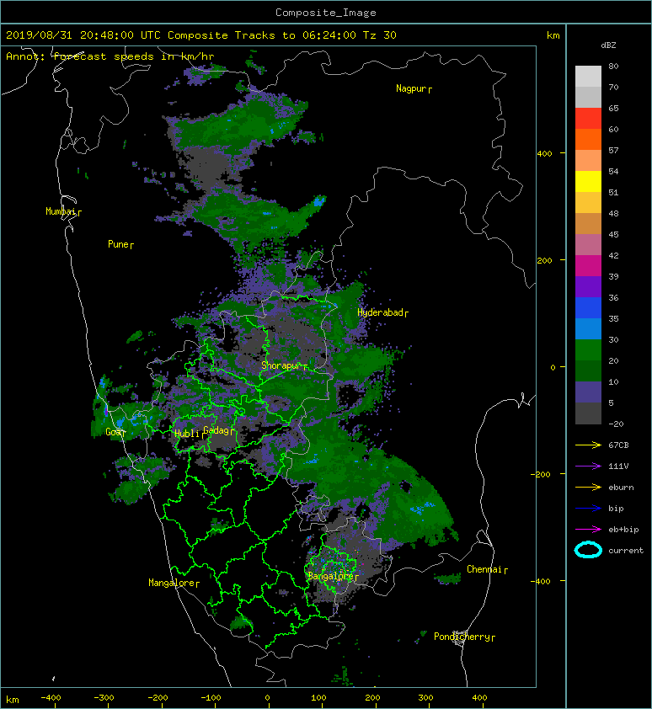Pick the 54 dBZ yellow swatch

588,181
